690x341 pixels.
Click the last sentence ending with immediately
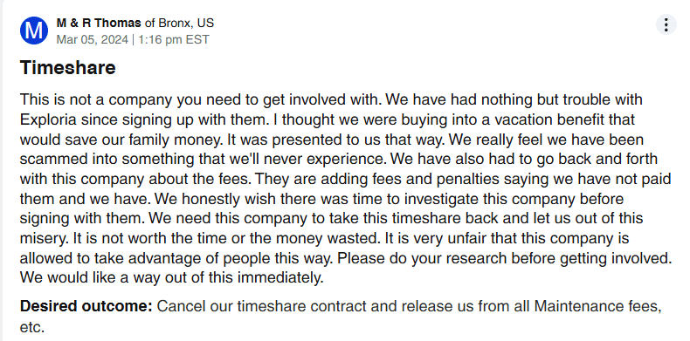(x=171, y=278)
